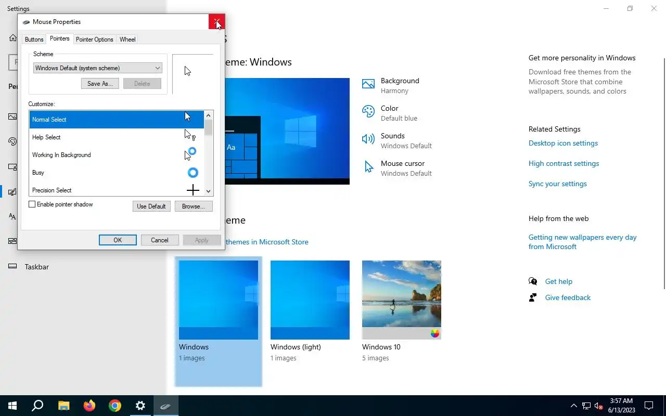Select Working In Background pointer row

click(117, 155)
